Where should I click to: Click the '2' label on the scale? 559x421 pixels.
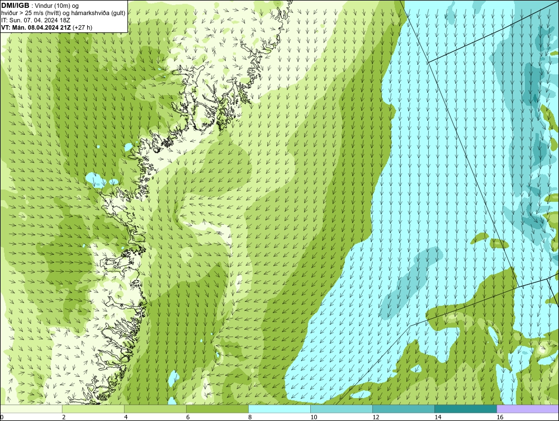coord(64,417)
